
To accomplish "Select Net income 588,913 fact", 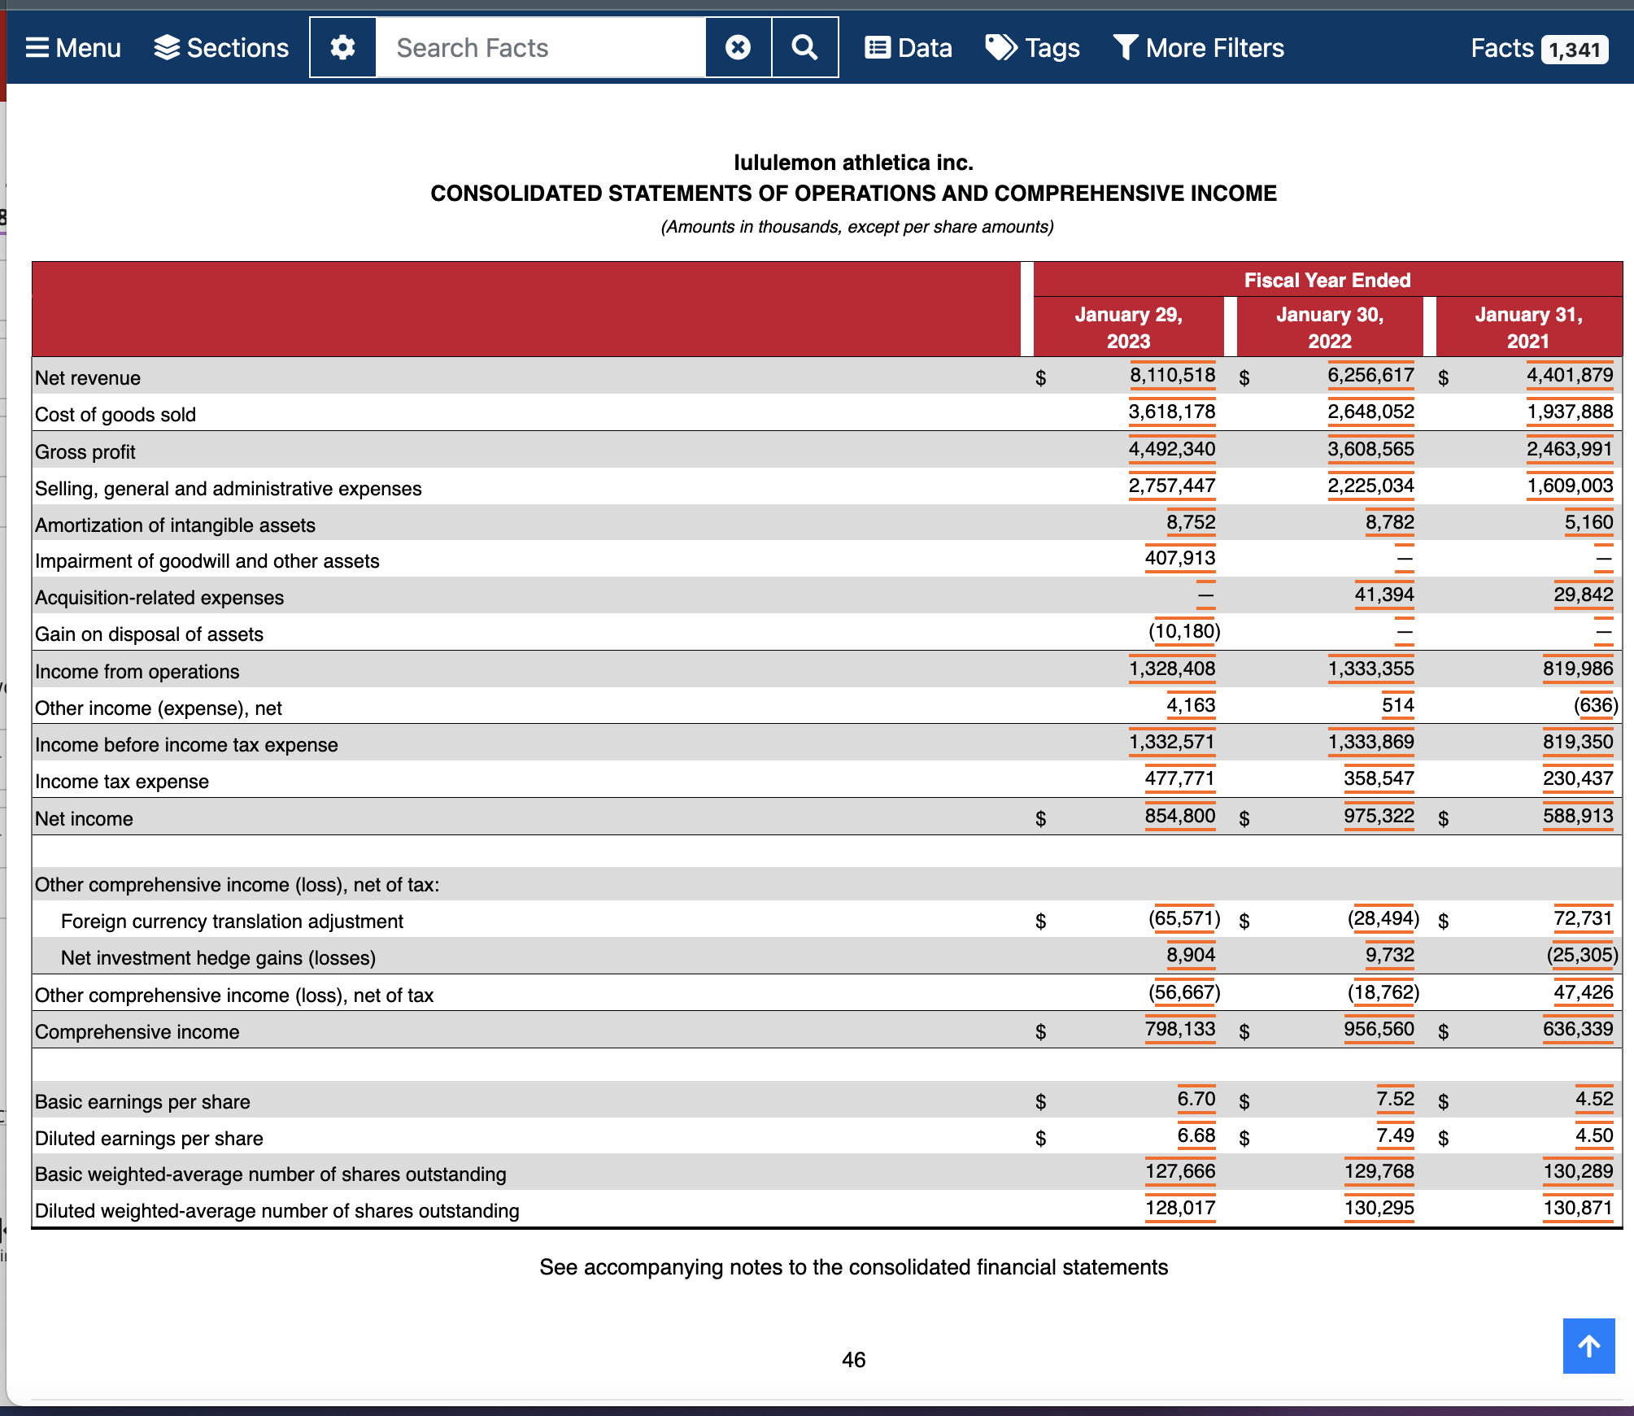I will 1578,816.
